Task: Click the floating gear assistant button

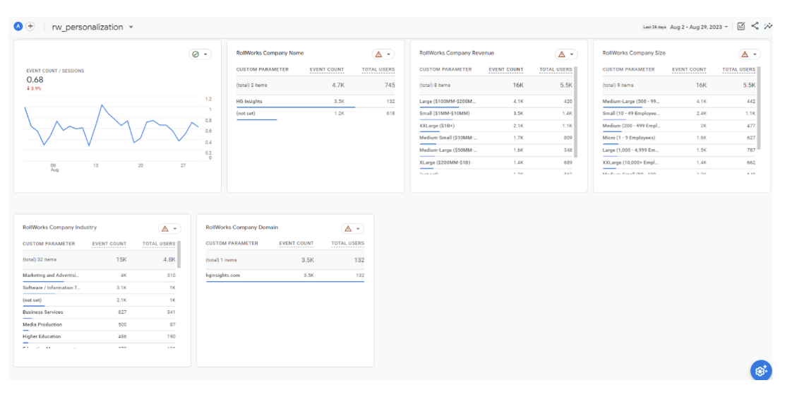Action: [760, 370]
